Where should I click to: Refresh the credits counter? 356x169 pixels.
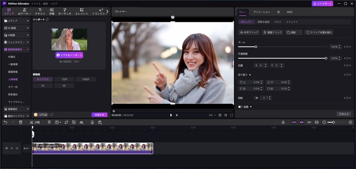pyautogui.click(x=52, y=115)
